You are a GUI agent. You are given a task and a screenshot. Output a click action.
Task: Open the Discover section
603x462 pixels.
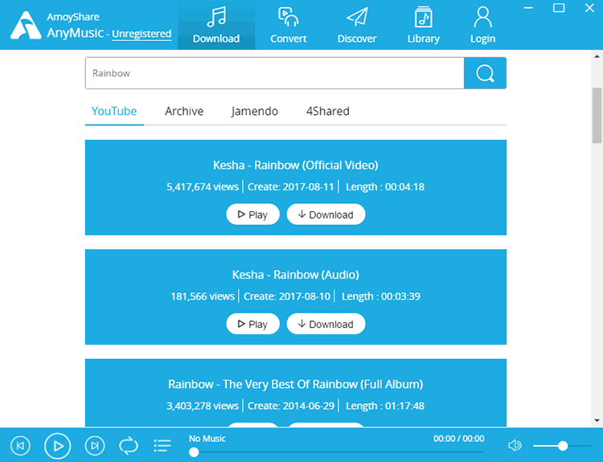pyautogui.click(x=357, y=25)
